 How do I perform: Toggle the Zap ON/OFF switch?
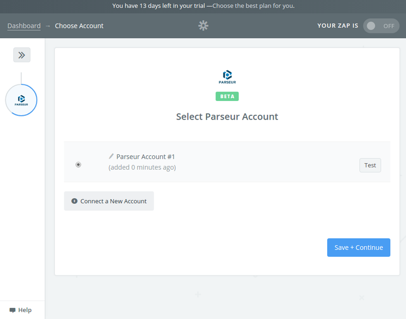pyautogui.click(x=381, y=26)
